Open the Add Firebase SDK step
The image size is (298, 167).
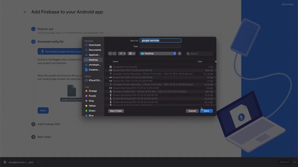click(x=48, y=124)
